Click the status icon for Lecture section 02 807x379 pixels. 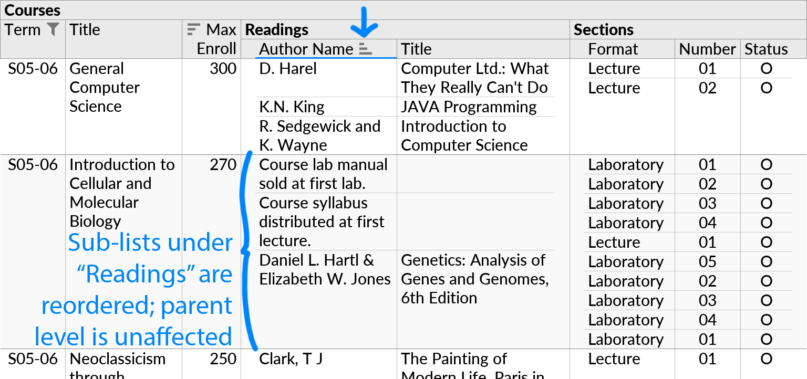click(767, 88)
